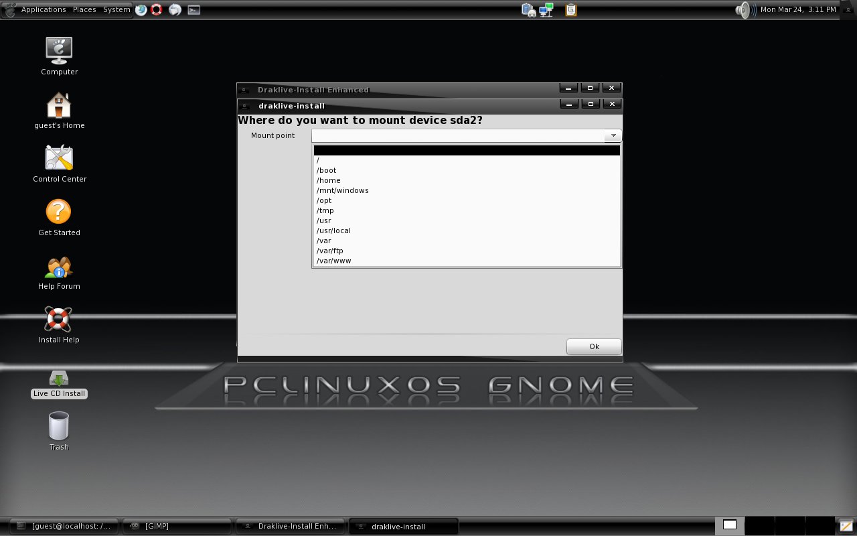Viewport: 857px width, 536px height.
Task: Switch to the first workspace in pager
Action: click(730, 525)
